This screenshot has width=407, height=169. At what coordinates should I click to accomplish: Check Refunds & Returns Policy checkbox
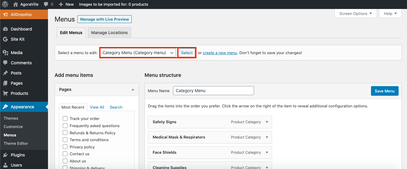pos(65,133)
